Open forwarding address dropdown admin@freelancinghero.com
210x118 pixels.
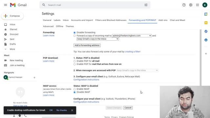coord(132,36)
